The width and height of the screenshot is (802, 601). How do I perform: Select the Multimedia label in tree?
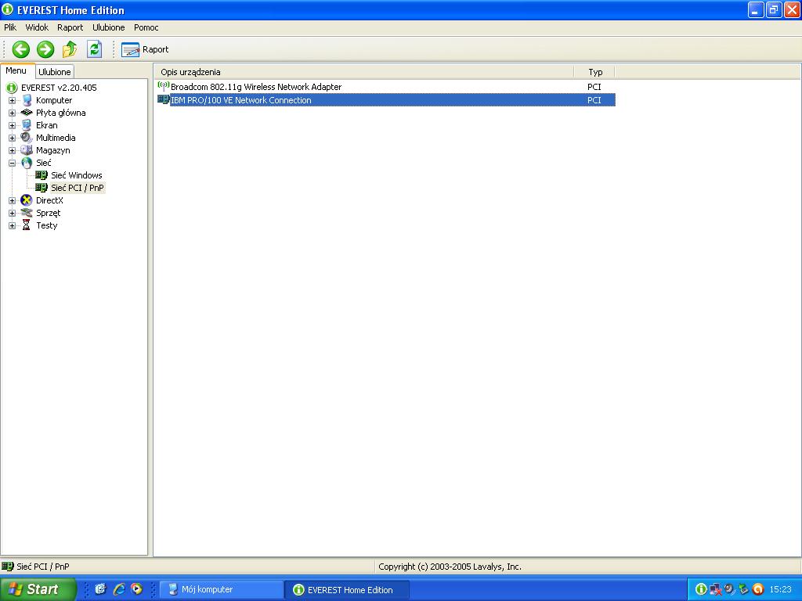coord(56,138)
